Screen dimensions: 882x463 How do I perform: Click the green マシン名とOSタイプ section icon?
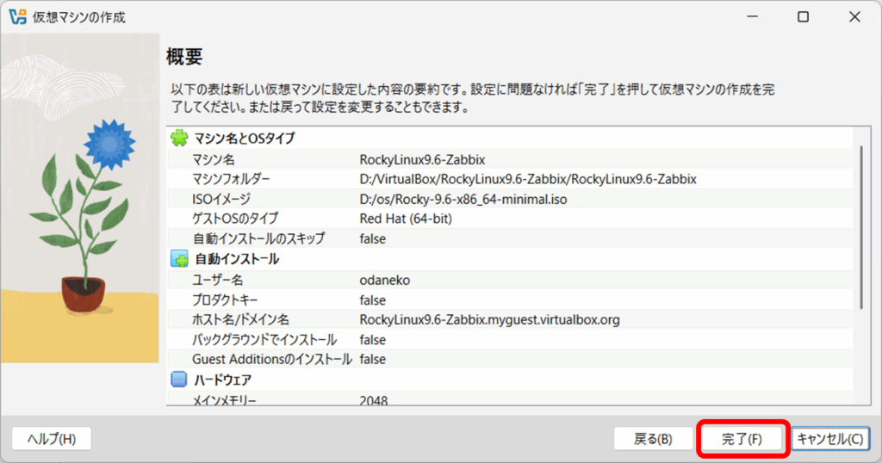click(179, 138)
